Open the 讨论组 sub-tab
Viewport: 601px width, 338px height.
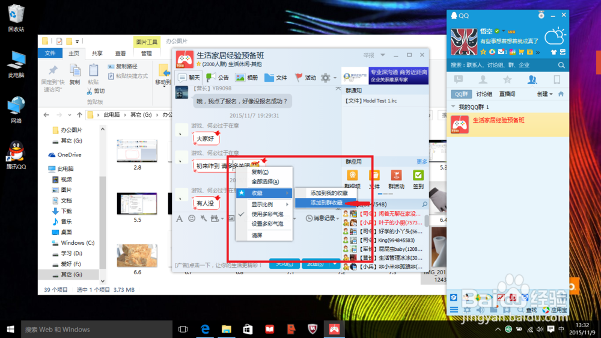coord(484,94)
